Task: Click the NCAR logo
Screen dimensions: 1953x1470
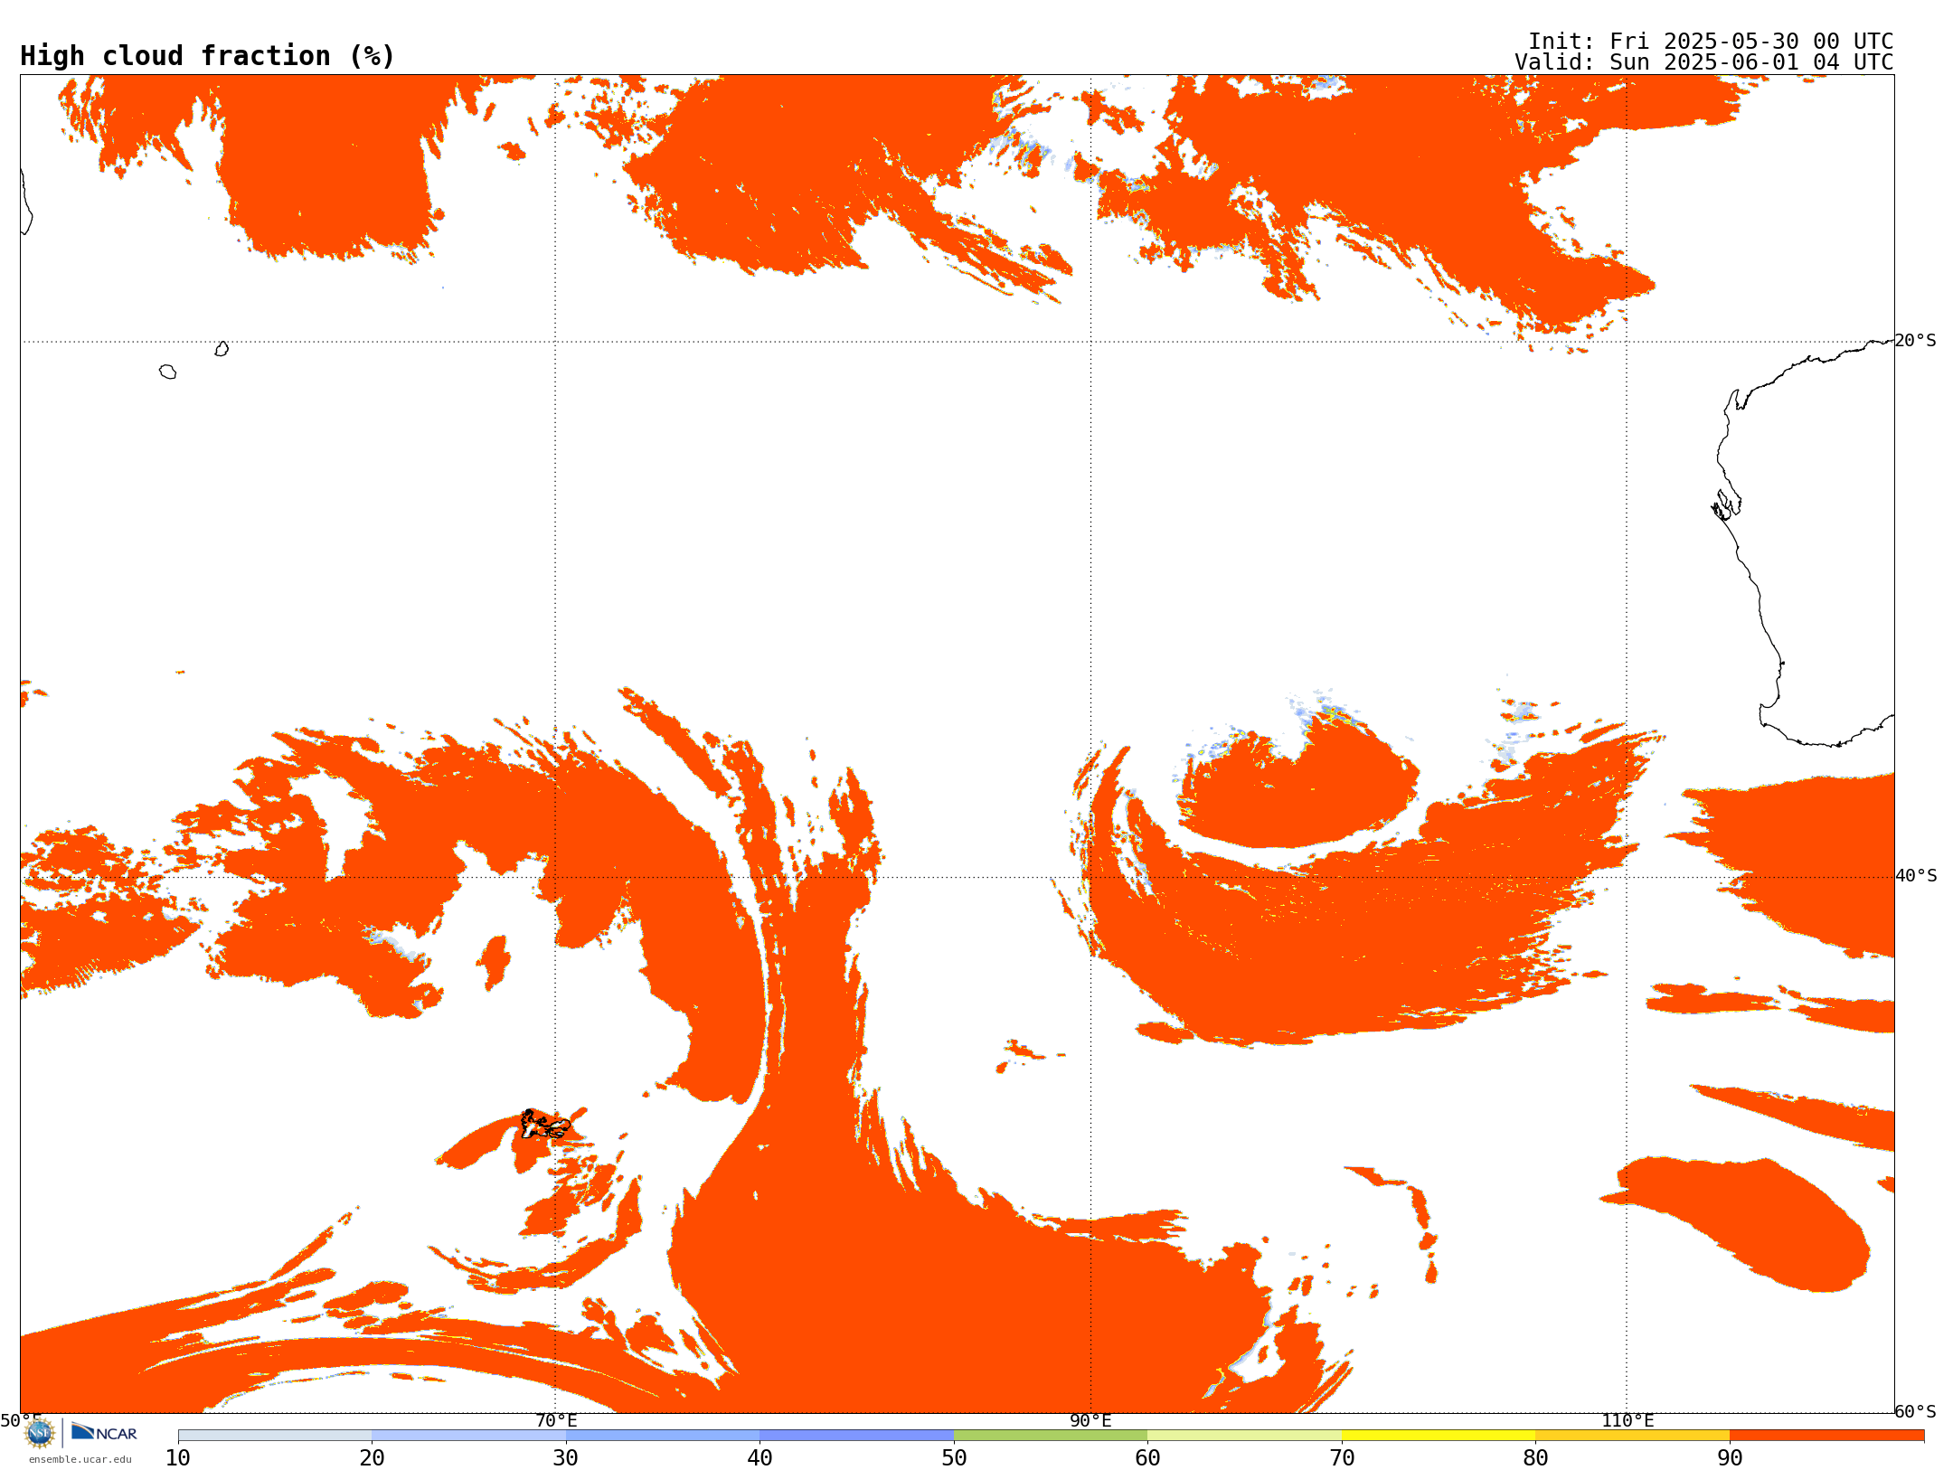Action: coord(104,1432)
